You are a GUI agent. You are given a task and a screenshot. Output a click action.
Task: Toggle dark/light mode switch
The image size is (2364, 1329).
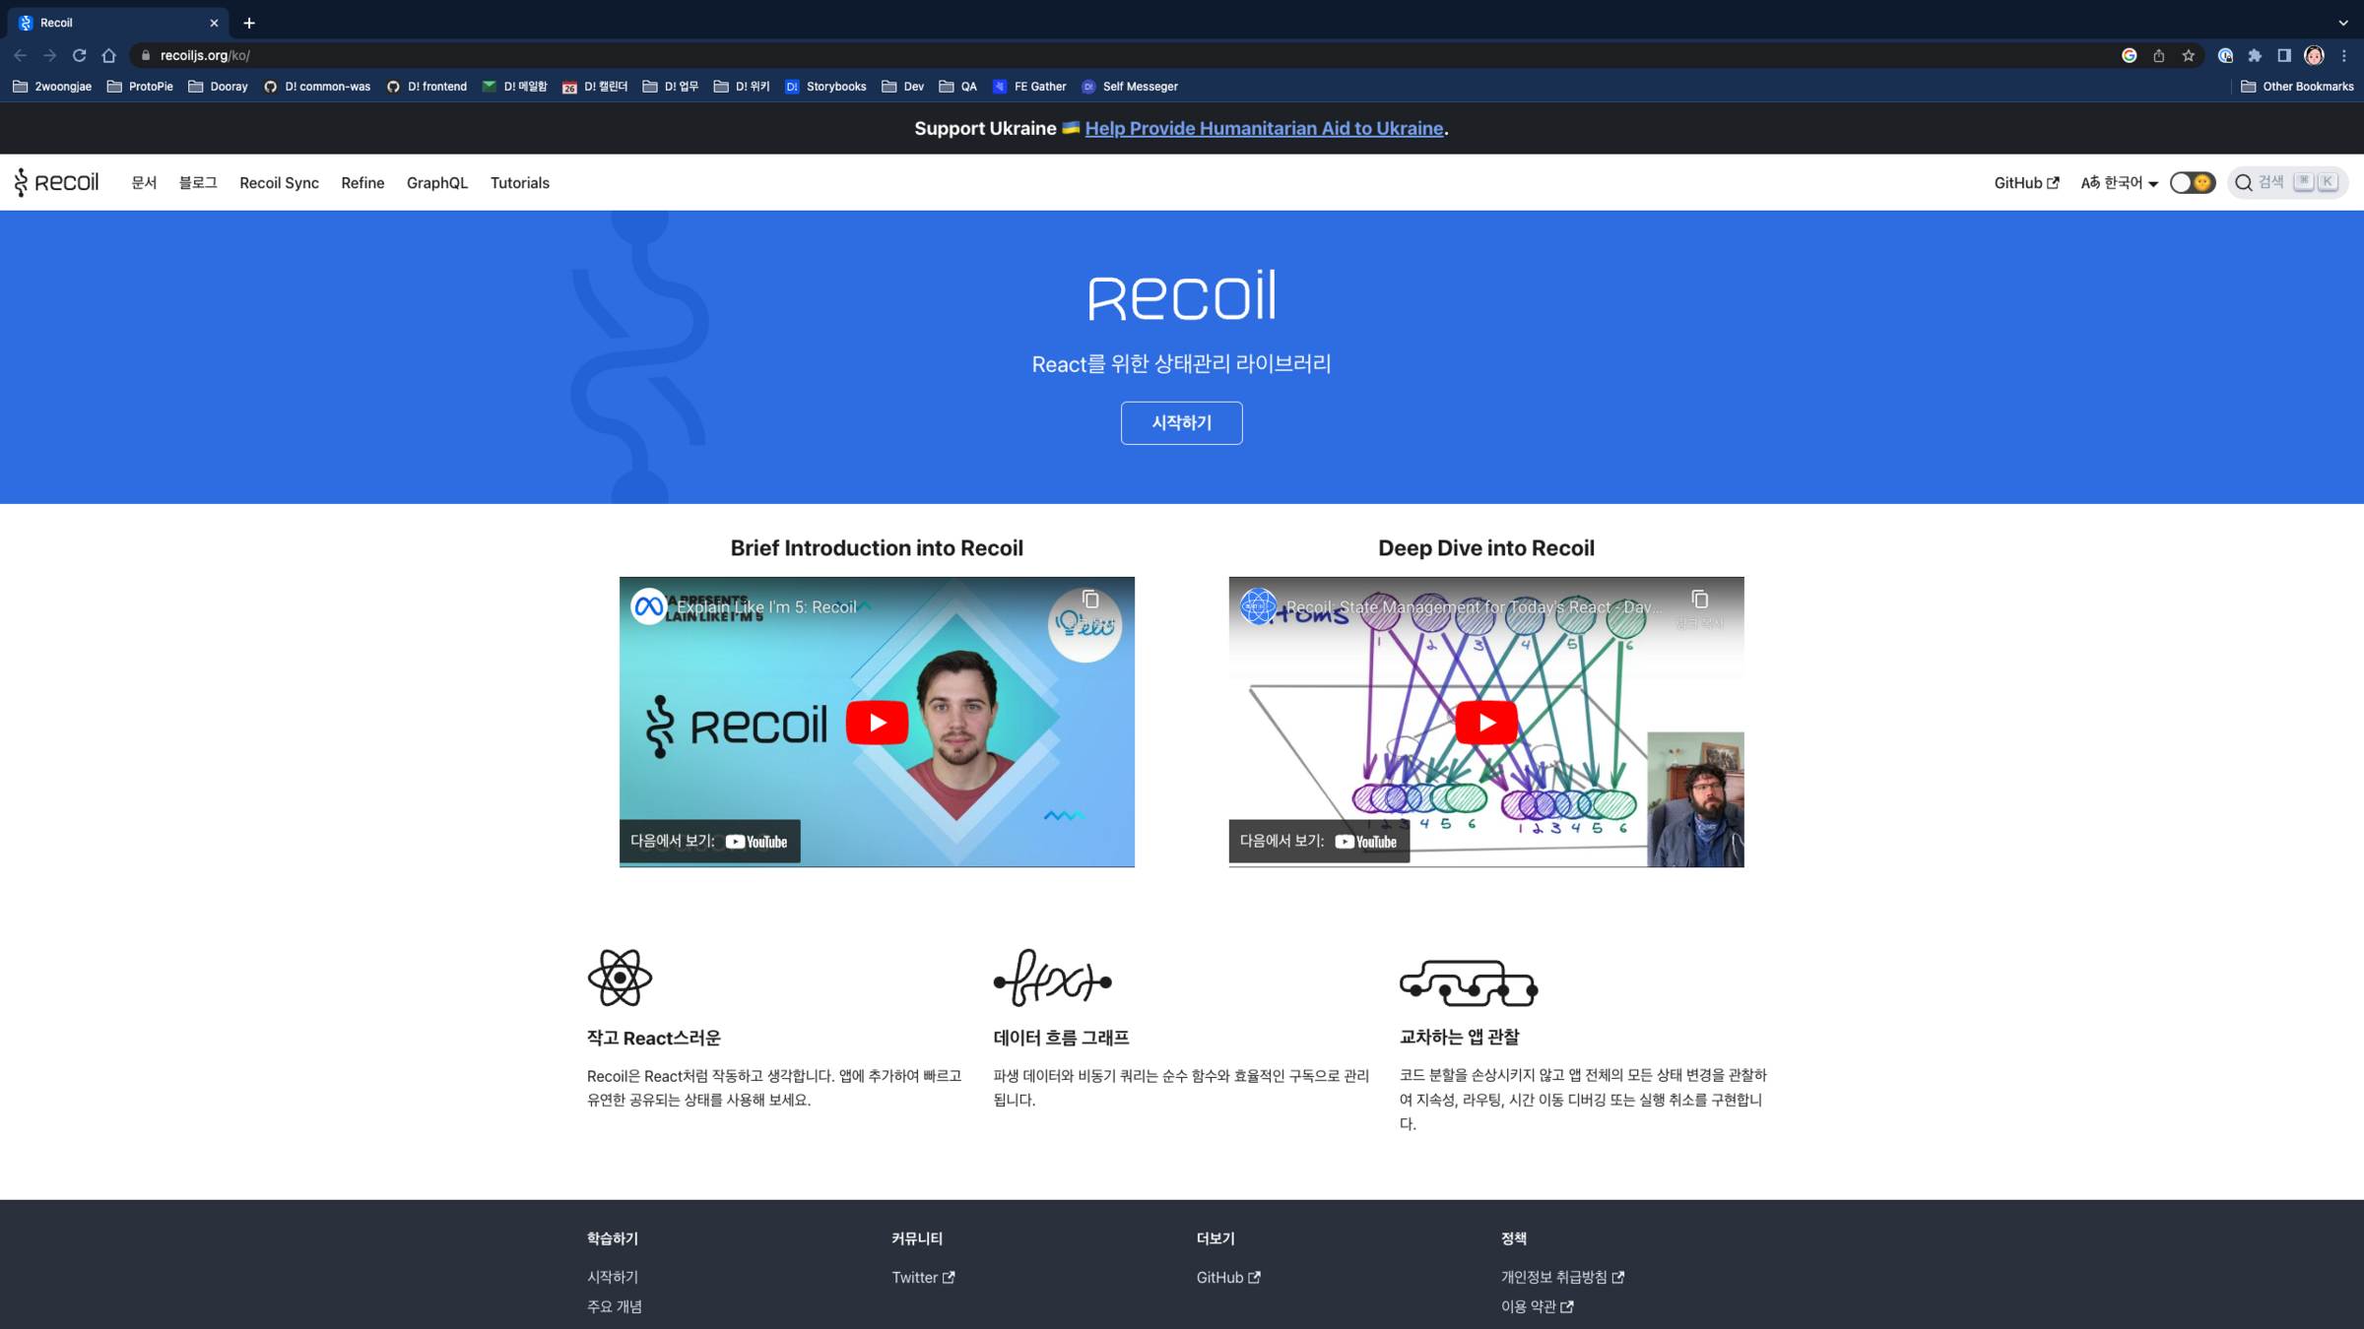tap(2192, 183)
